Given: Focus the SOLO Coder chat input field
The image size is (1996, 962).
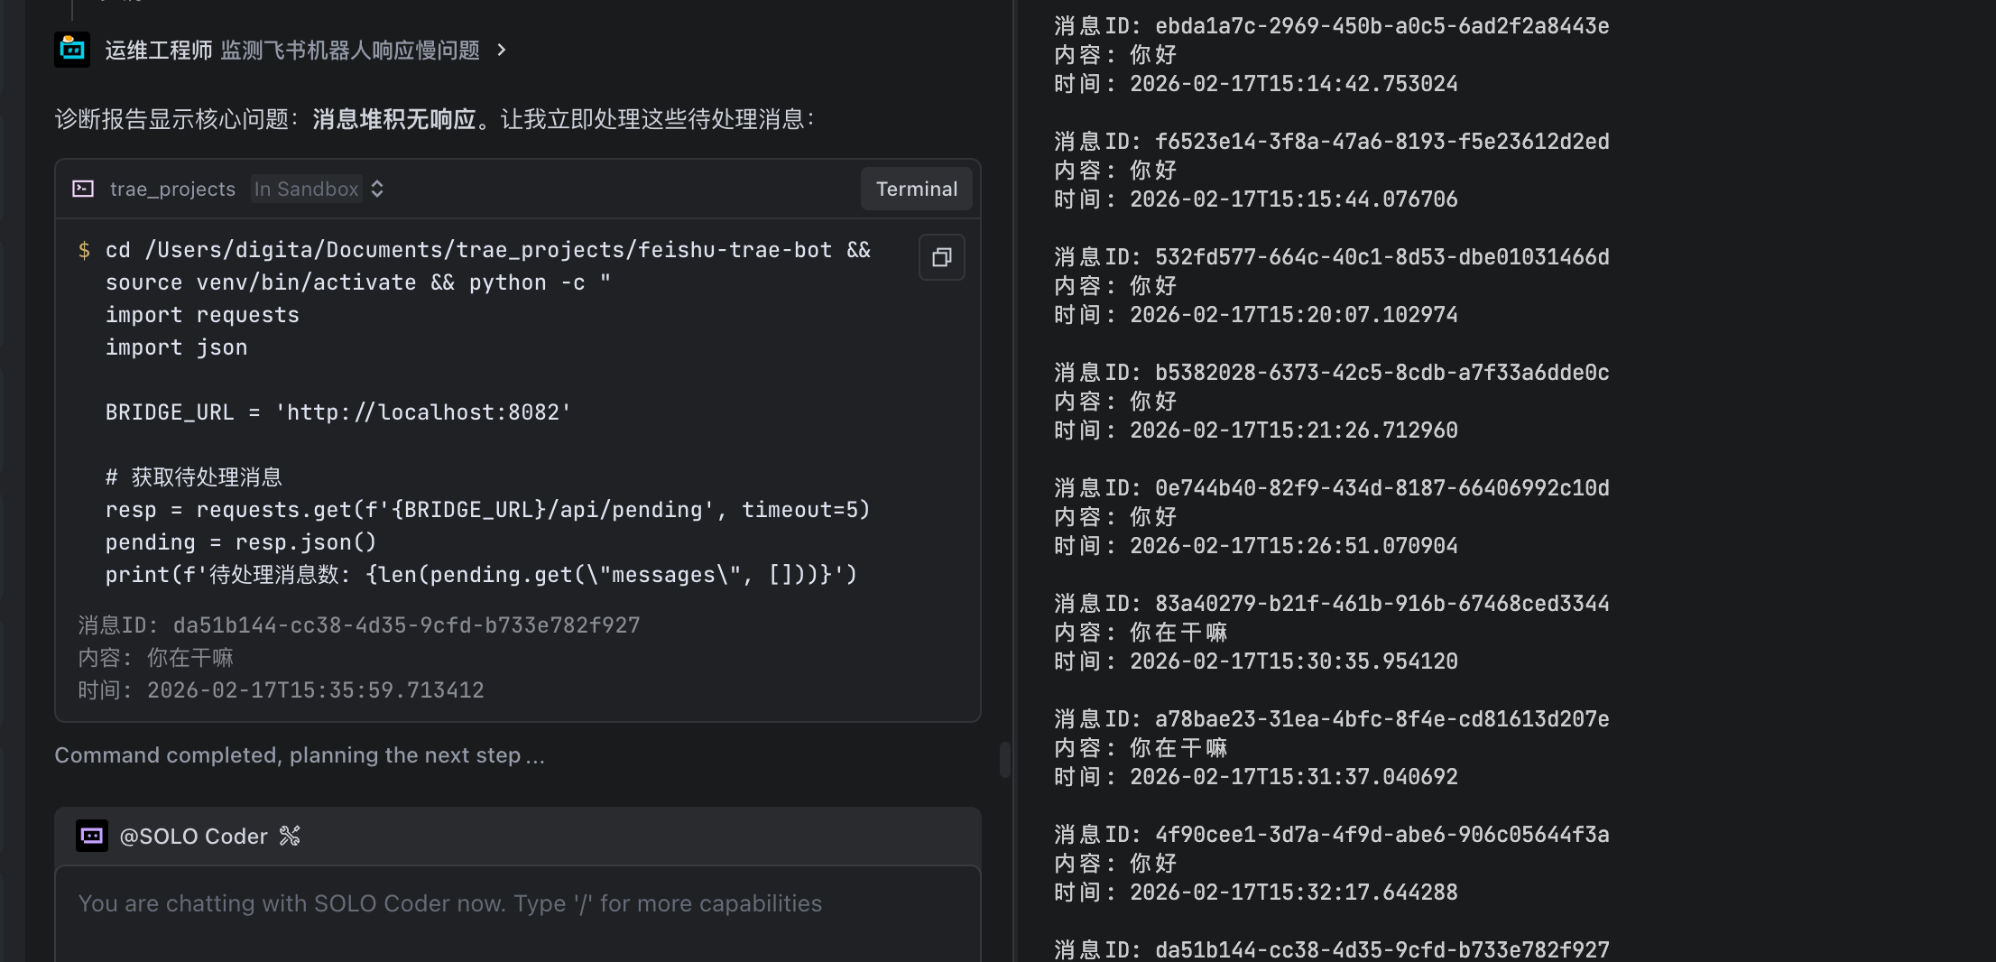Looking at the screenshot, I should pyautogui.click(x=518, y=913).
